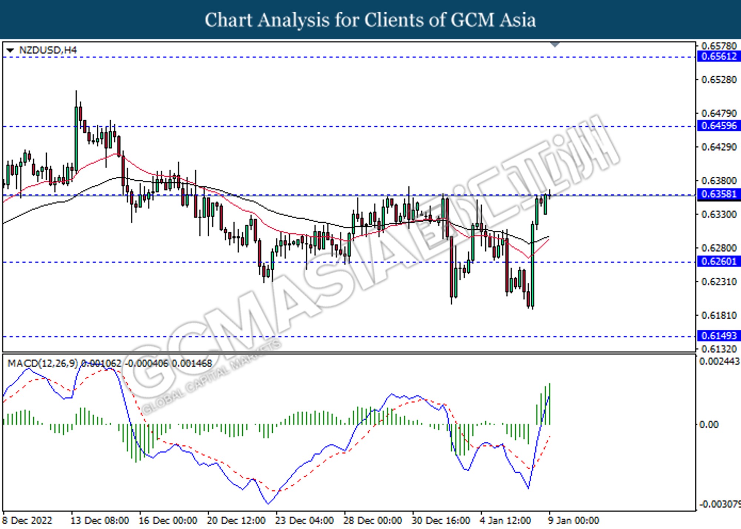Click the 13 Dec 08:00 time label
Screen dimensions: 741x529
point(100,520)
